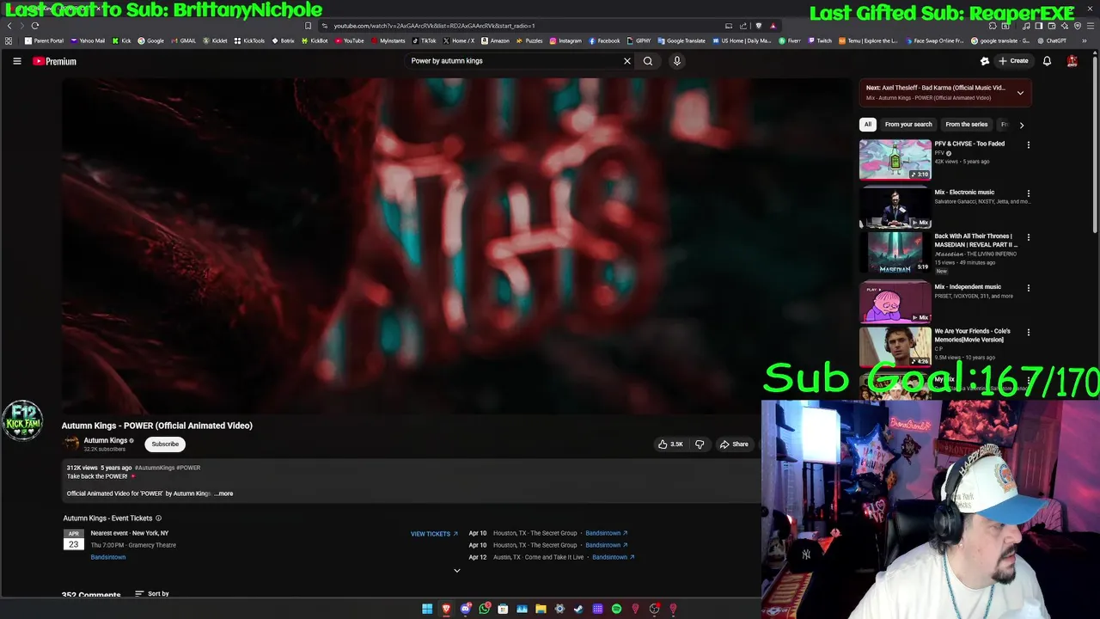Open Steam from the taskbar
Image resolution: width=1100 pixels, height=619 pixels.
578,609
